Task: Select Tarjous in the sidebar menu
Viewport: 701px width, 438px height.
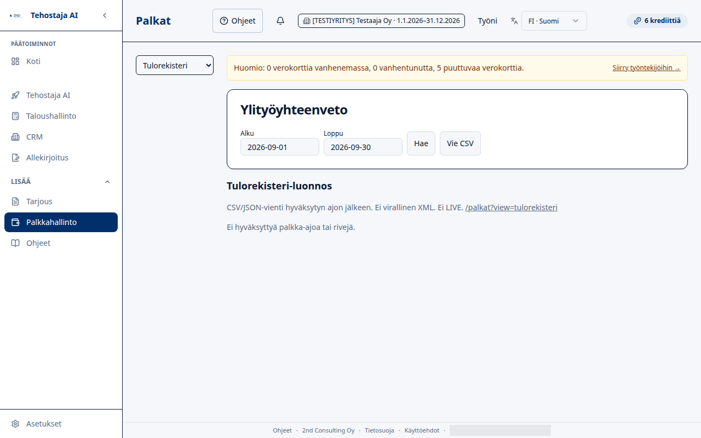Action: click(x=61, y=201)
